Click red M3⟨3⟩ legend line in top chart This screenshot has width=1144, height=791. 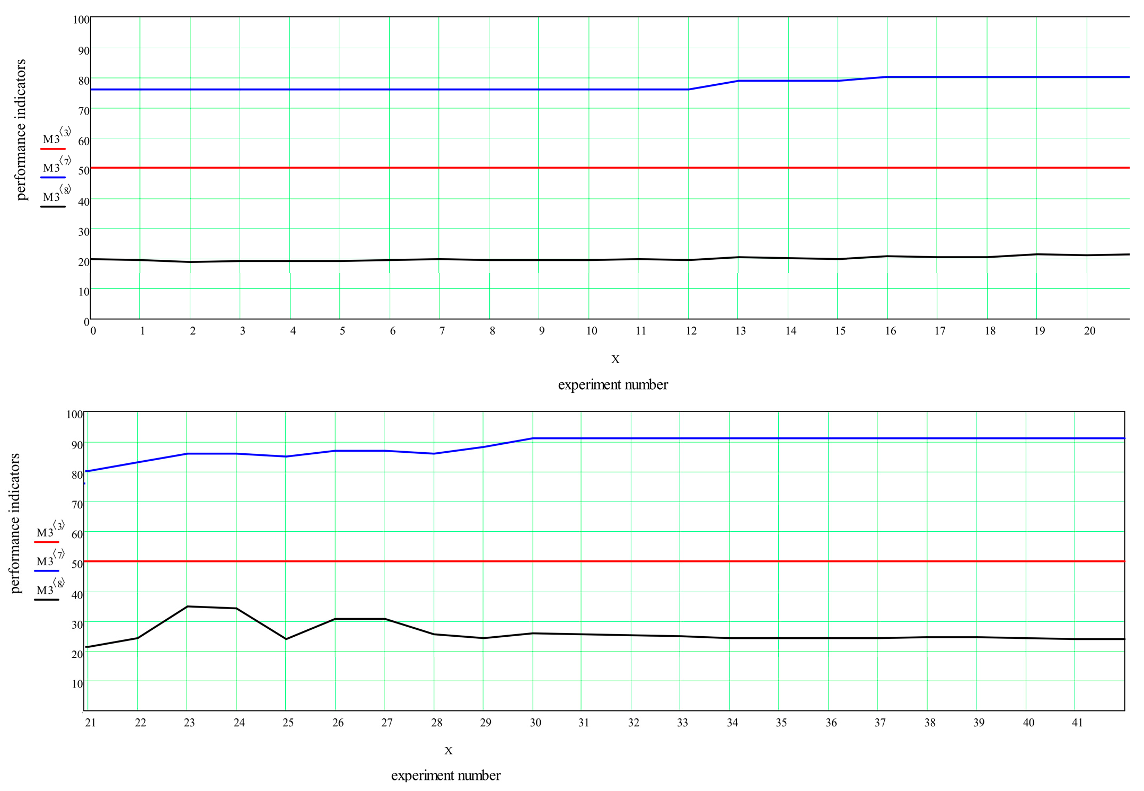click(53, 149)
